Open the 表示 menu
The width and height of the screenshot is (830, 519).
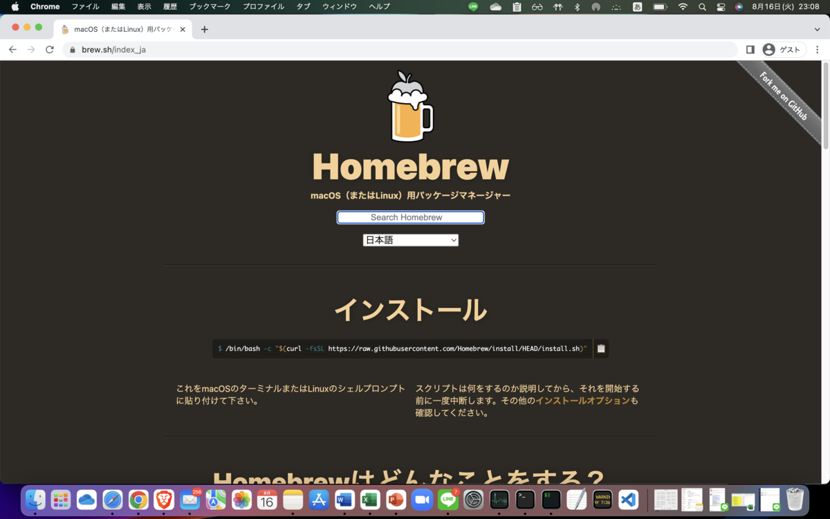(144, 7)
